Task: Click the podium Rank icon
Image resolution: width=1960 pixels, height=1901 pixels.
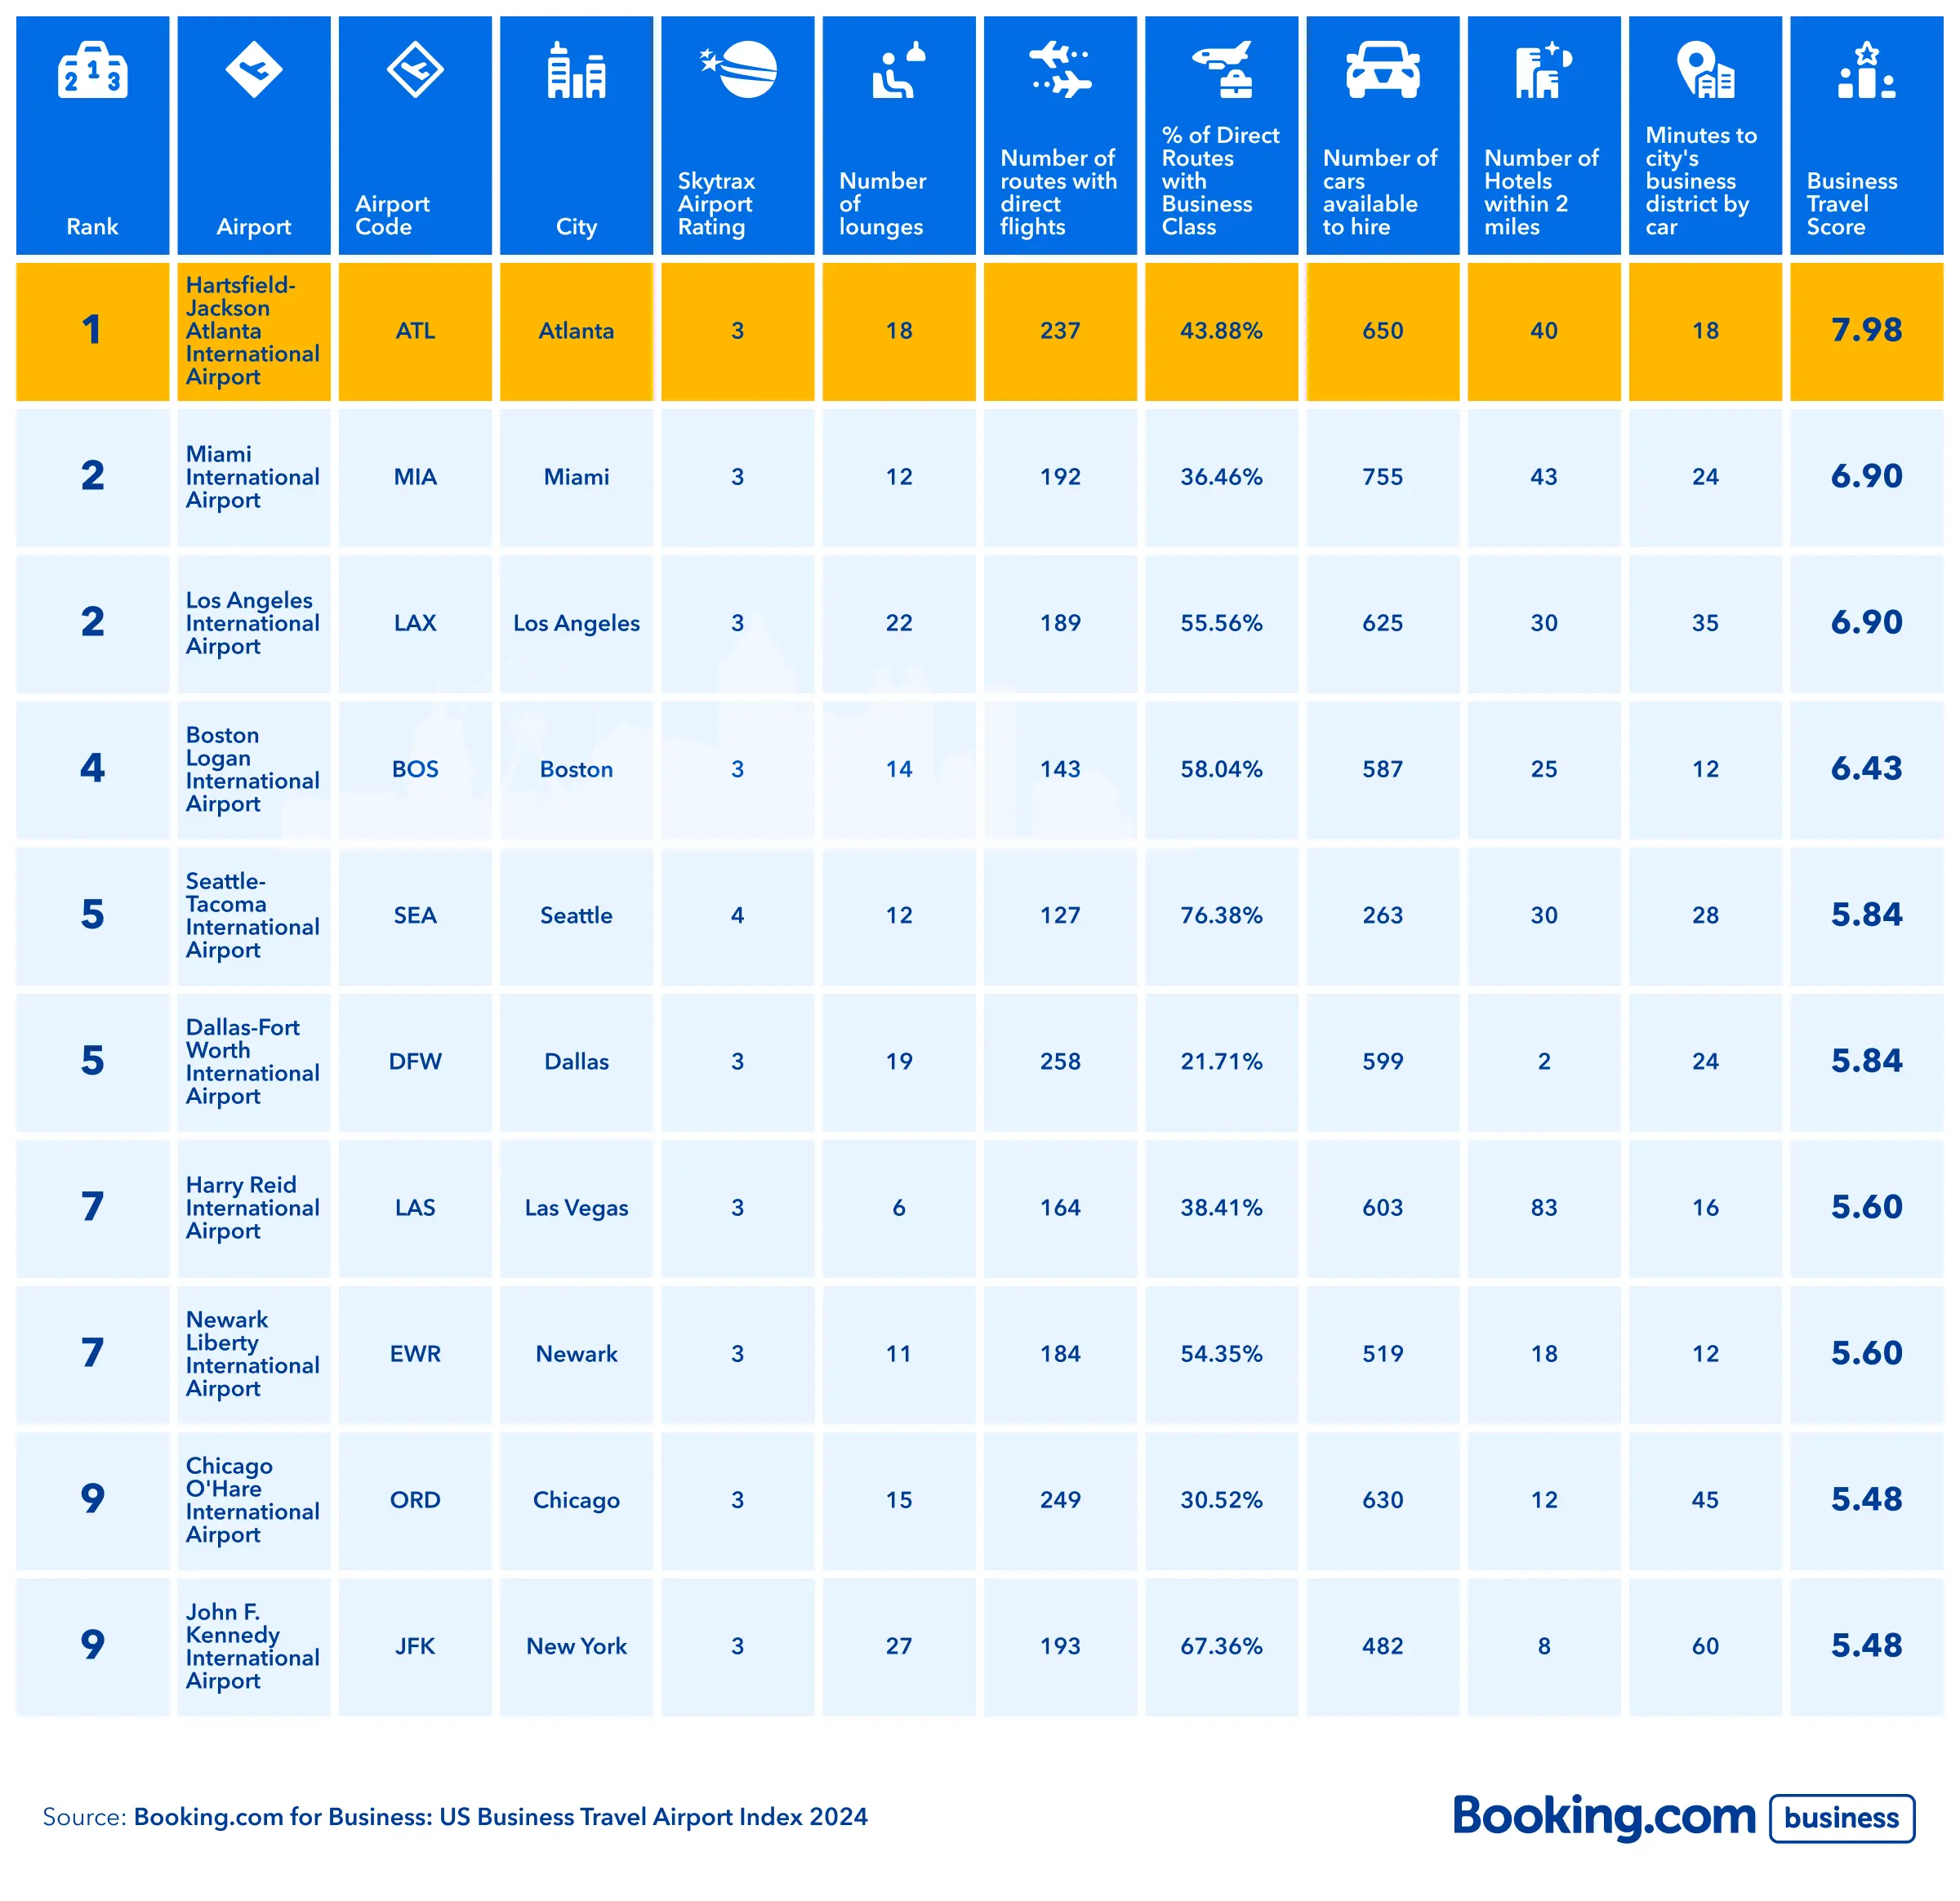Action: click(92, 70)
